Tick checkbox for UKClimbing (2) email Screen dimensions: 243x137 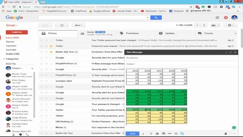(41, 122)
